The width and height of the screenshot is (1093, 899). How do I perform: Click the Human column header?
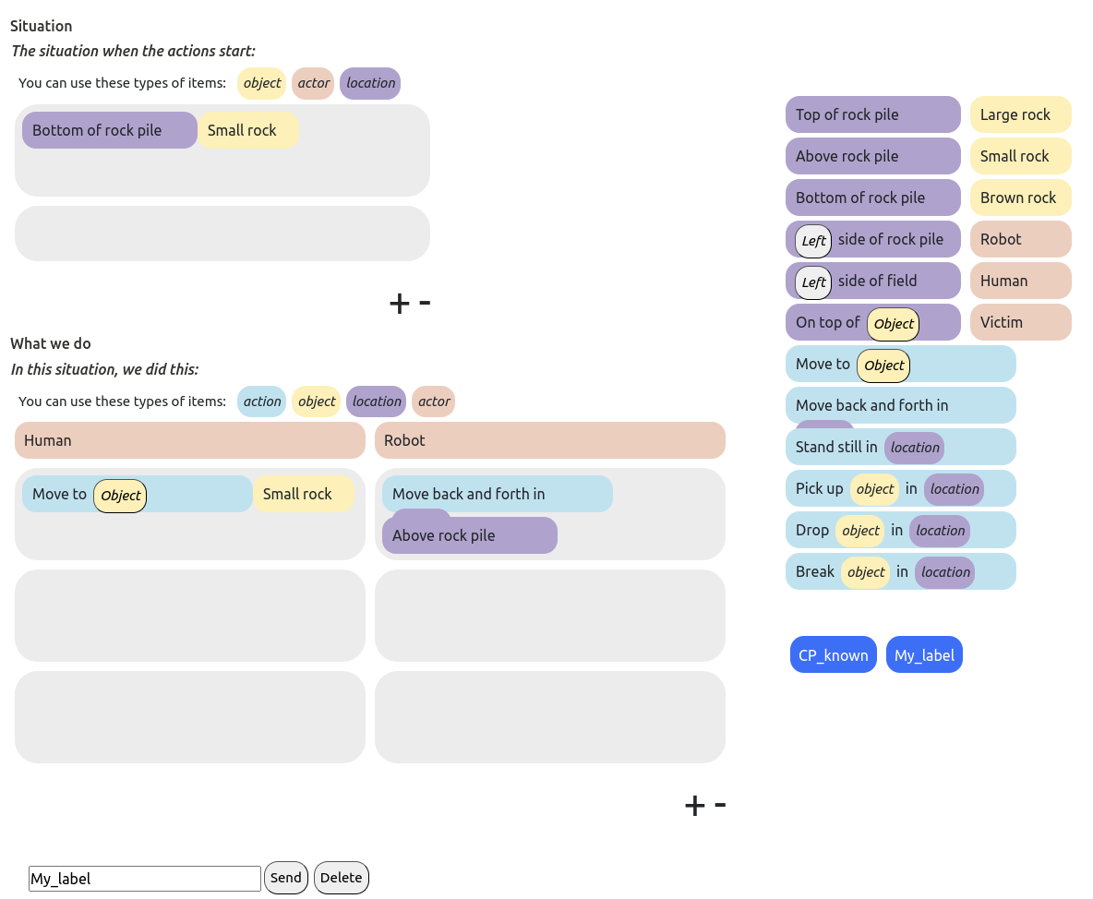[189, 439]
